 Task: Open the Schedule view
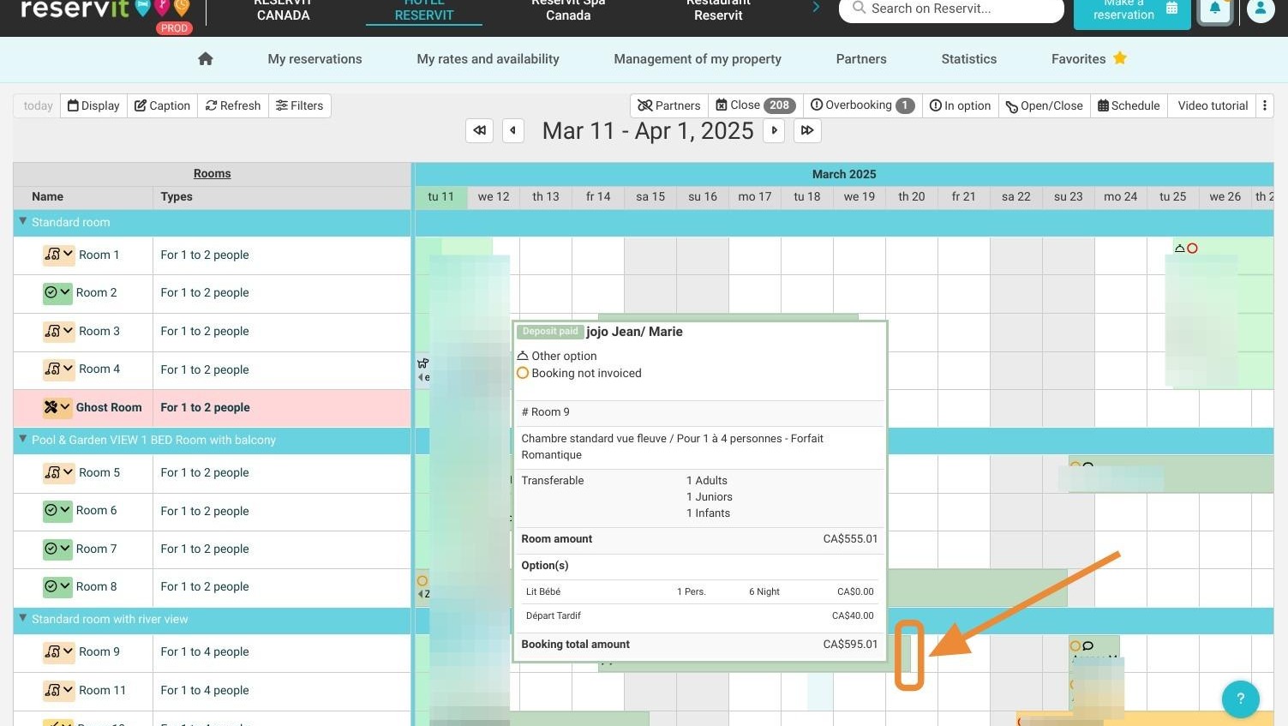tap(1129, 105)
